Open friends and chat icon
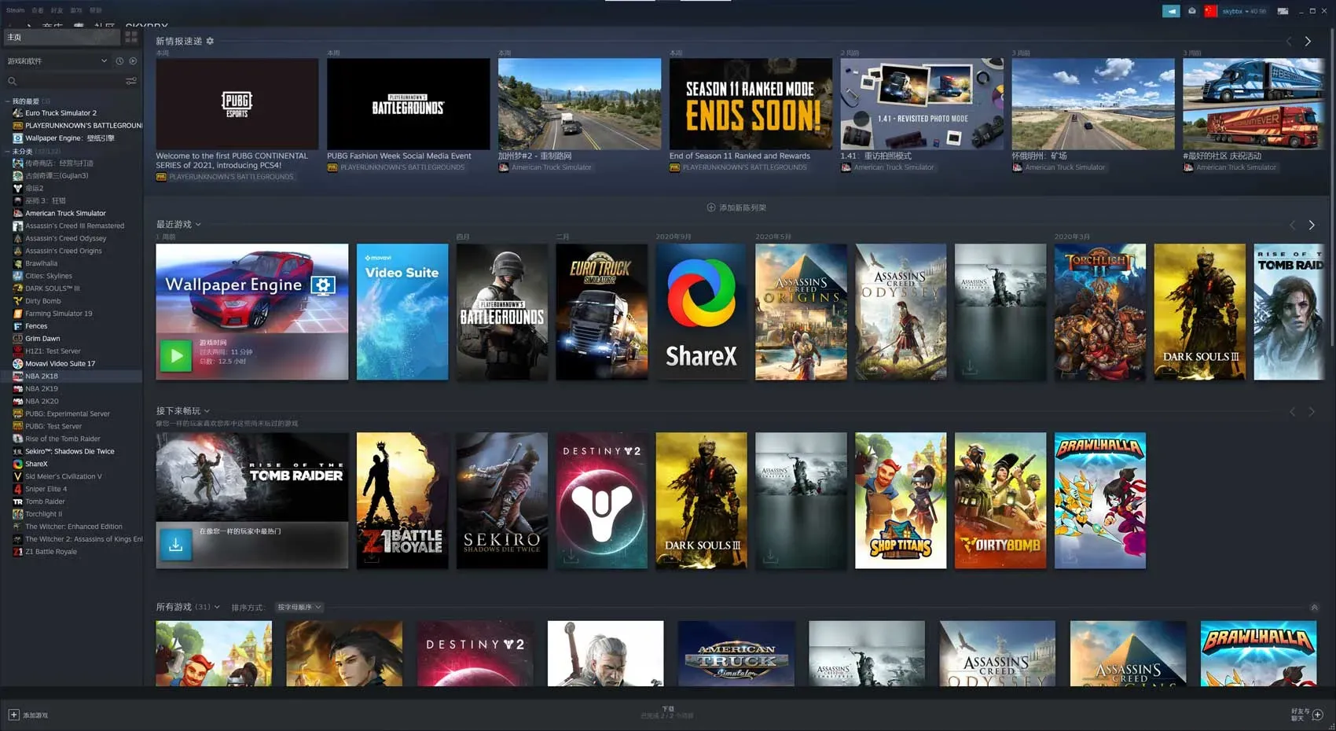This screenshot has width=1336, height=731. pos(1318,714)
